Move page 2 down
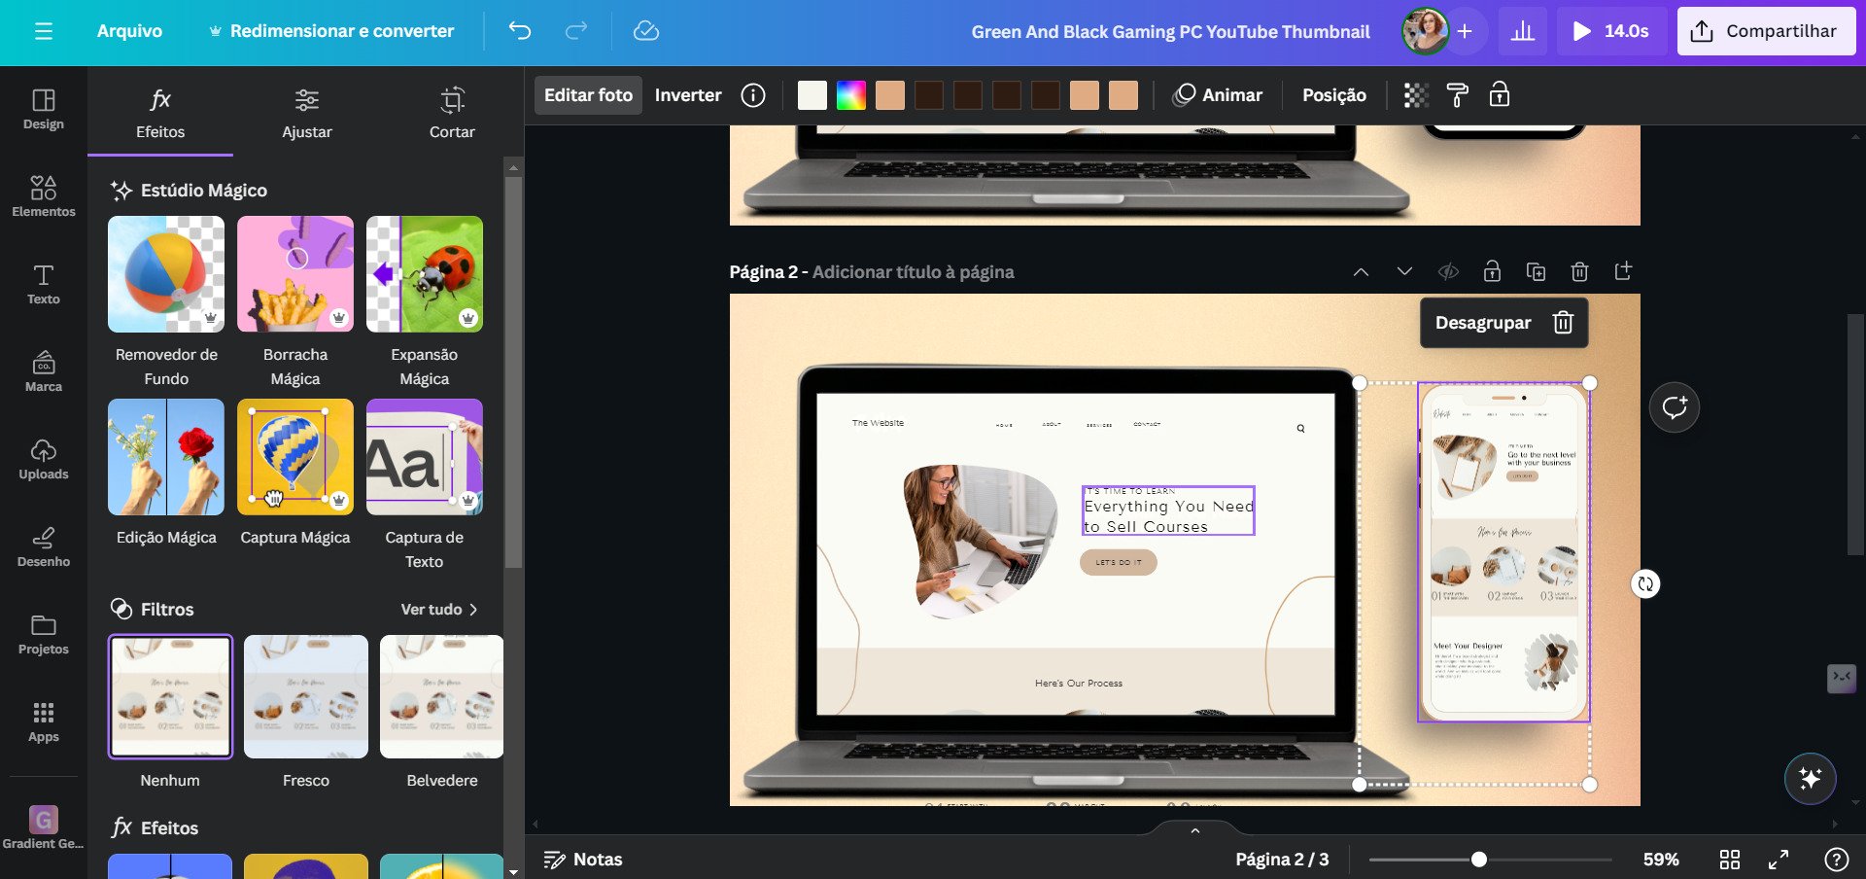Image resolution: width=1866 pixels, height=879 pixels. pyautogui.click(x=1404, y=271)
